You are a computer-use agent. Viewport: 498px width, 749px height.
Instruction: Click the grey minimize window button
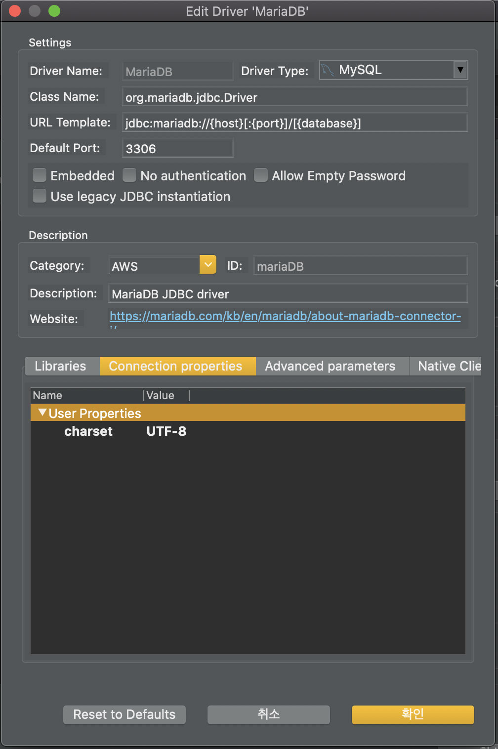tap(35, 11)
